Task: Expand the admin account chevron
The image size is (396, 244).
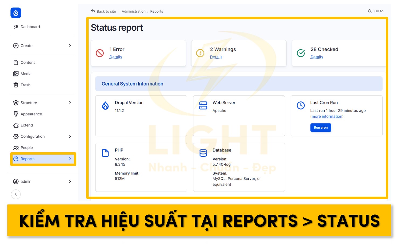Action: [70, 182]
